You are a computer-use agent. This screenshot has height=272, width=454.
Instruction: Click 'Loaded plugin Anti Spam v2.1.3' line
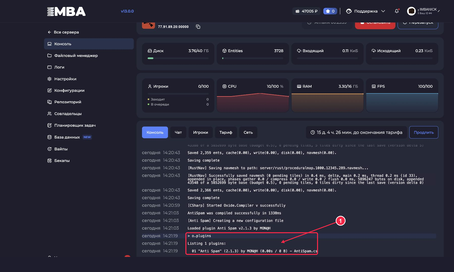pyautogui.click(x=229, y=228)
